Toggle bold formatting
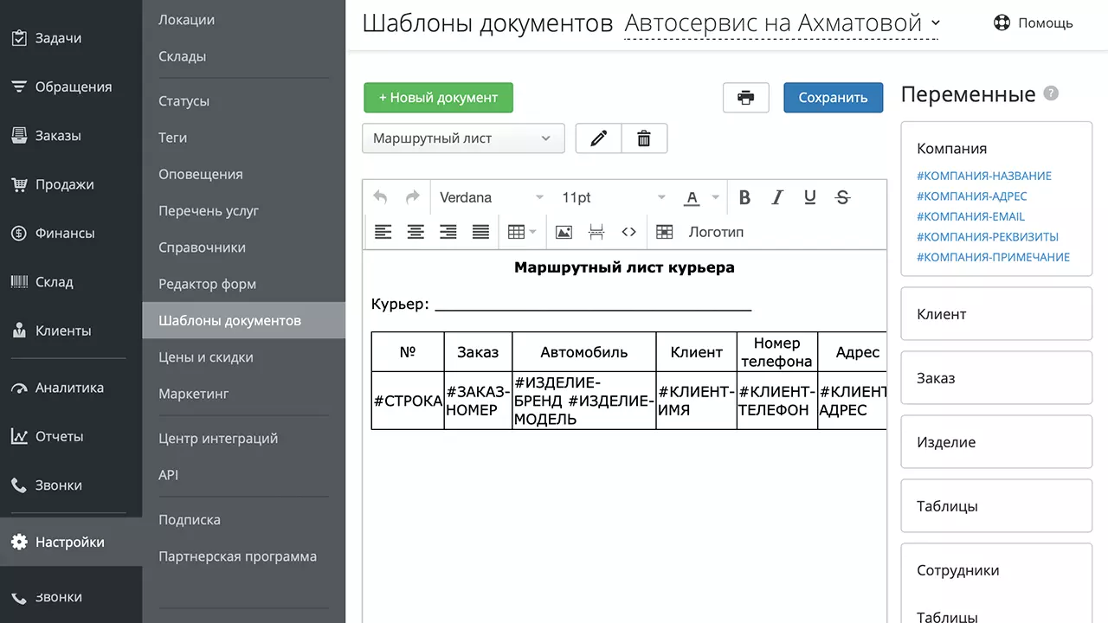 click(744, 197)
